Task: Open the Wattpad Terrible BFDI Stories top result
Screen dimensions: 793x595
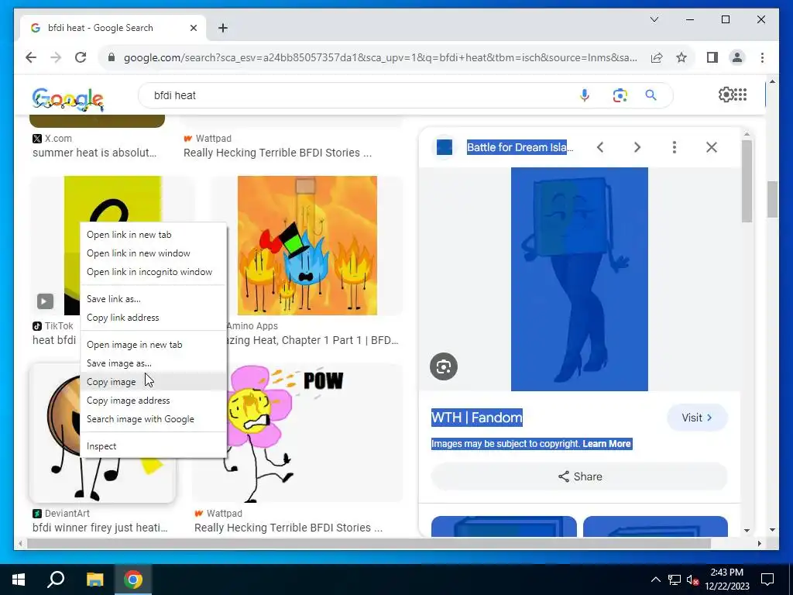Action: [x=278, y=153]
